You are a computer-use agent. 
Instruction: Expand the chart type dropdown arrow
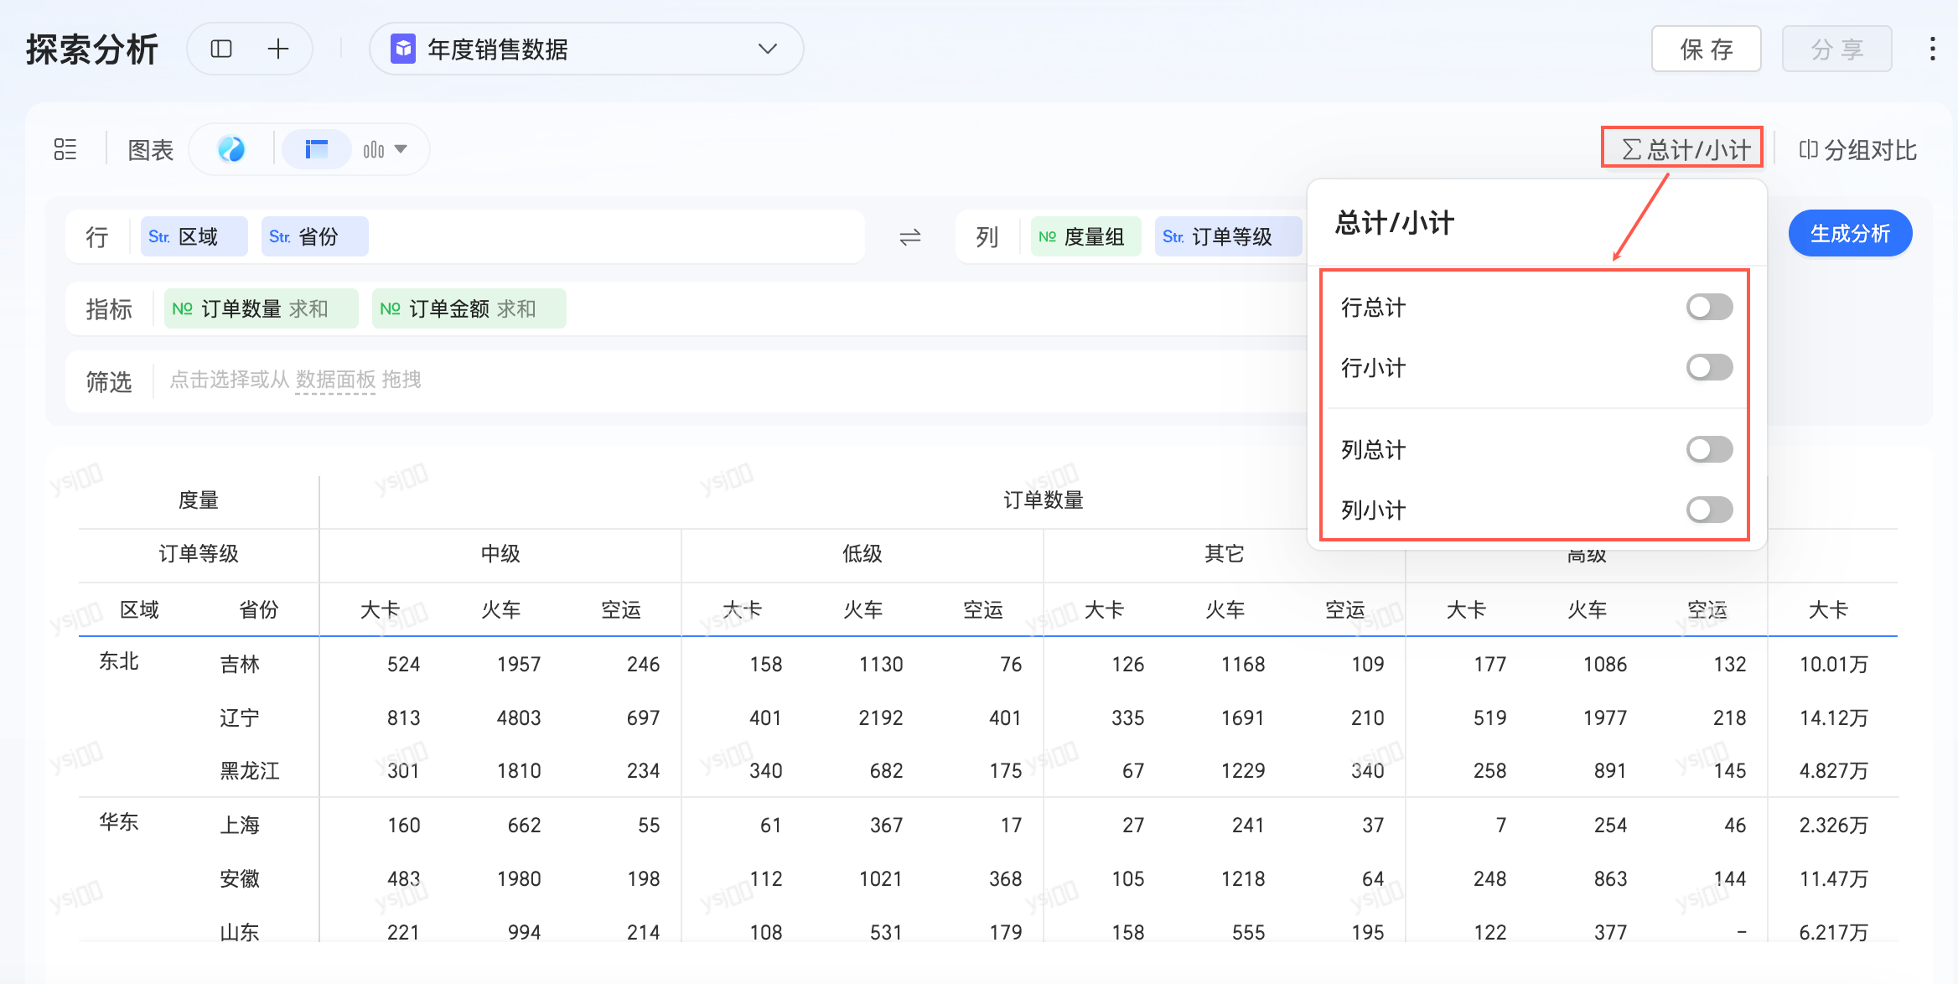click(x=401, y=150)
